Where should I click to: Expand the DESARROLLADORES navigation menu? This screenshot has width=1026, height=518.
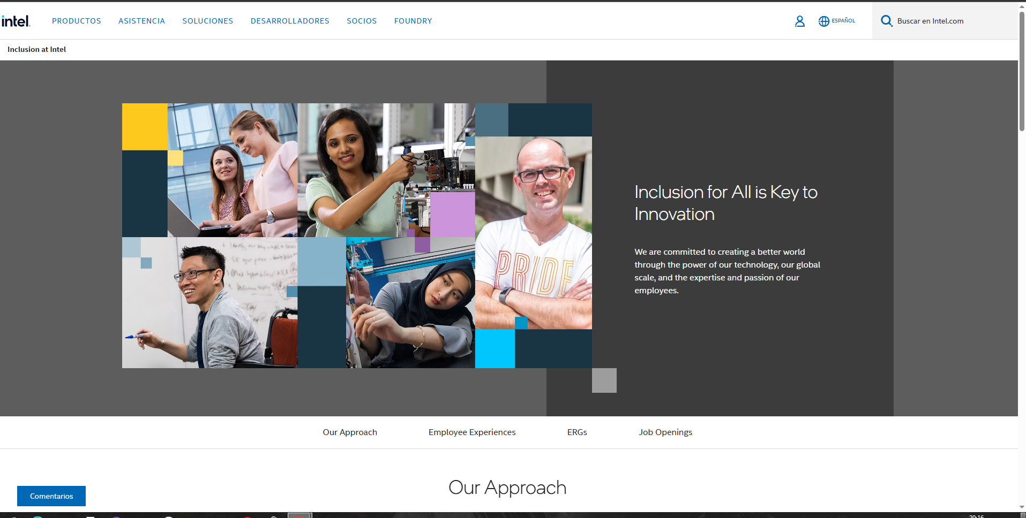(x=290, y=21)
